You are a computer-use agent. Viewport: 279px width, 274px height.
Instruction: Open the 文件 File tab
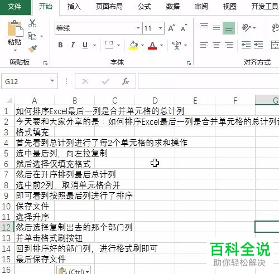[15, 7]
